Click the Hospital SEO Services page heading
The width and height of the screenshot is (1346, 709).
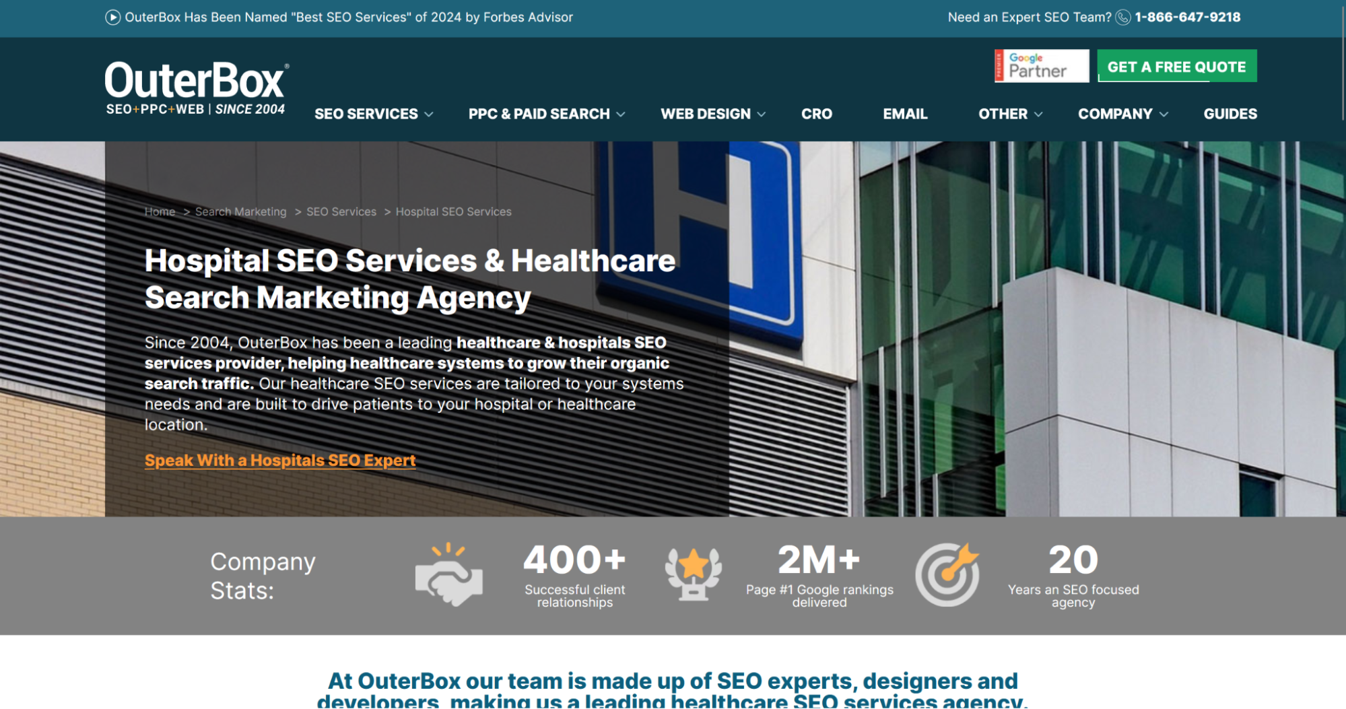pos(410,279)
